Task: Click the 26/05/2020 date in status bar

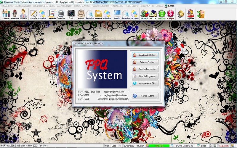Action: (129, 146)
